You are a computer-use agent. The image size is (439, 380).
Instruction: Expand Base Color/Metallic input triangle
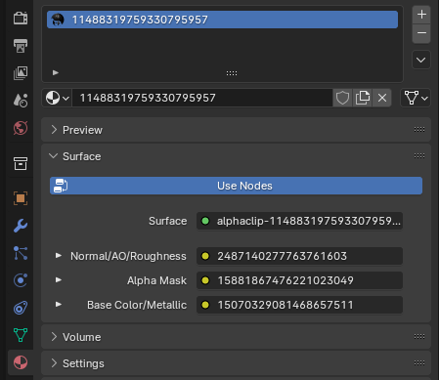click(59, 304)
